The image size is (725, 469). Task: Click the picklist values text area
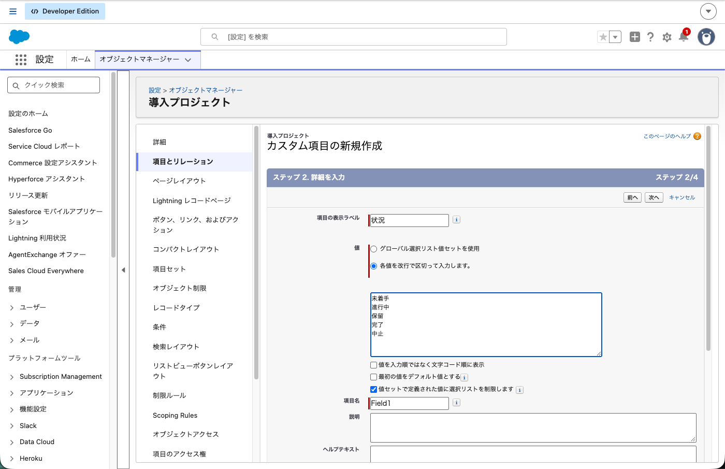(486, 324)
